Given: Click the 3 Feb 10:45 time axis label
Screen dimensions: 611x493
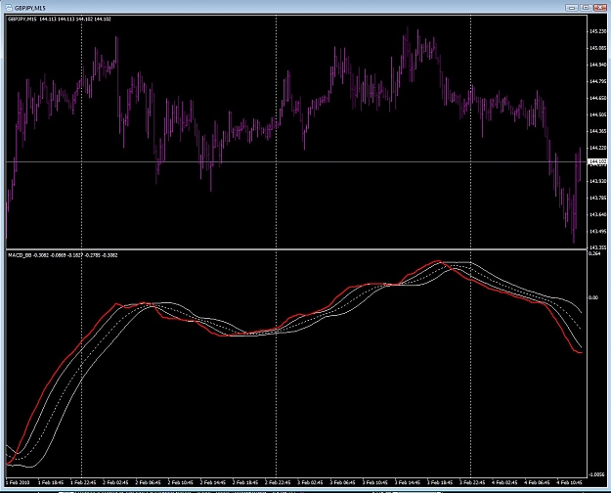Looking at the screenshot, I should (374, 483).
